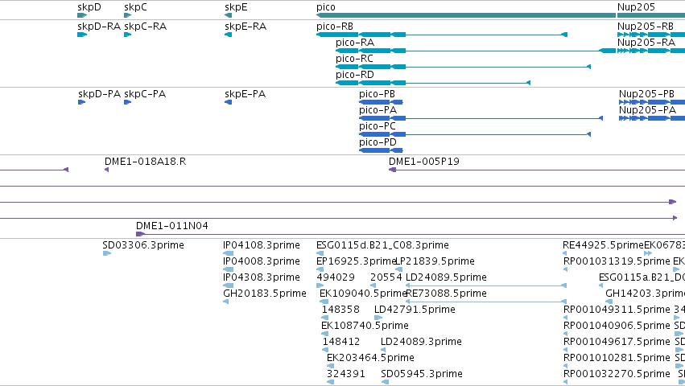Select the pico-RB transcript label
The height and width of the screenshot is (386, 685).
coord(335,27)
